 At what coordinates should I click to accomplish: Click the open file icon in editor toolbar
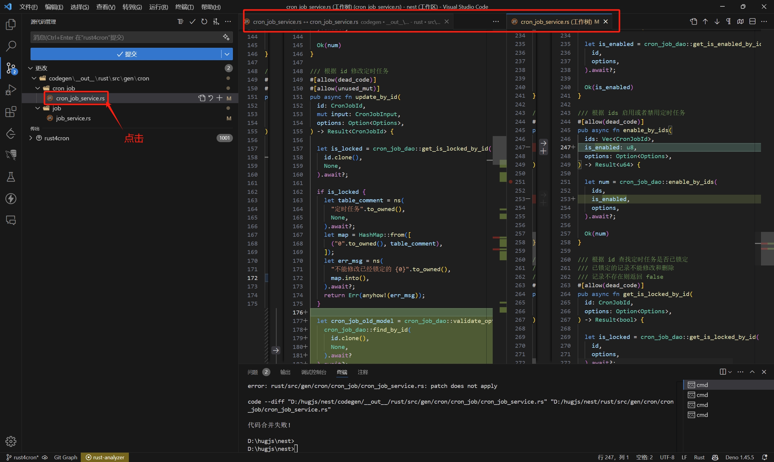click(x=693, y=21)
